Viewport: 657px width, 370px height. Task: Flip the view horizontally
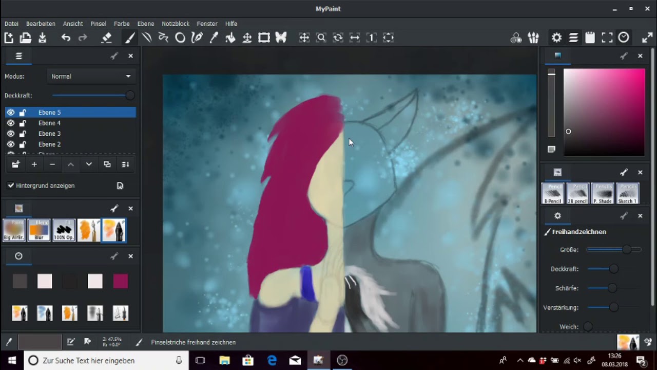355,38
